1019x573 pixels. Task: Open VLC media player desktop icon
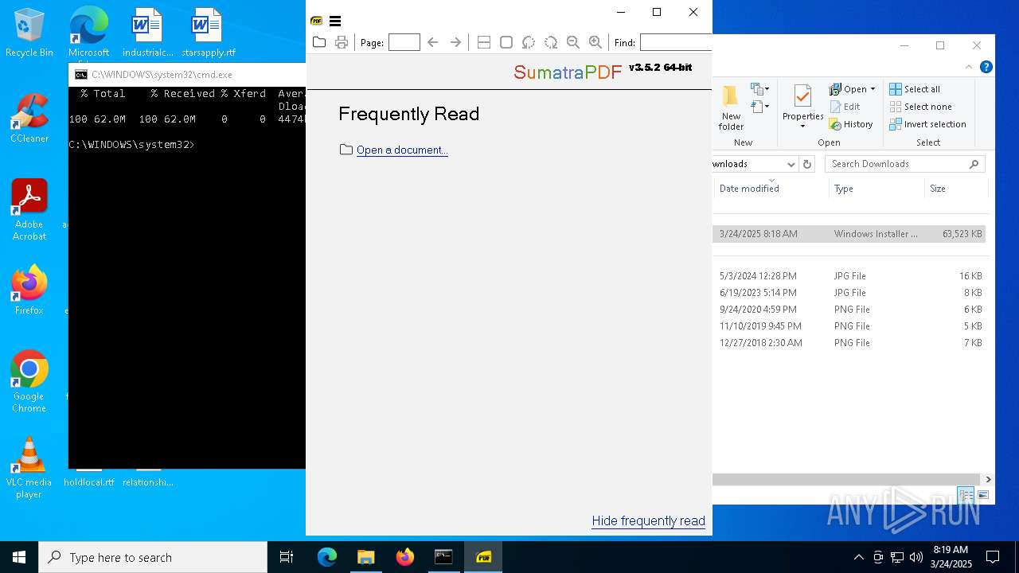[x=29, y=468]
